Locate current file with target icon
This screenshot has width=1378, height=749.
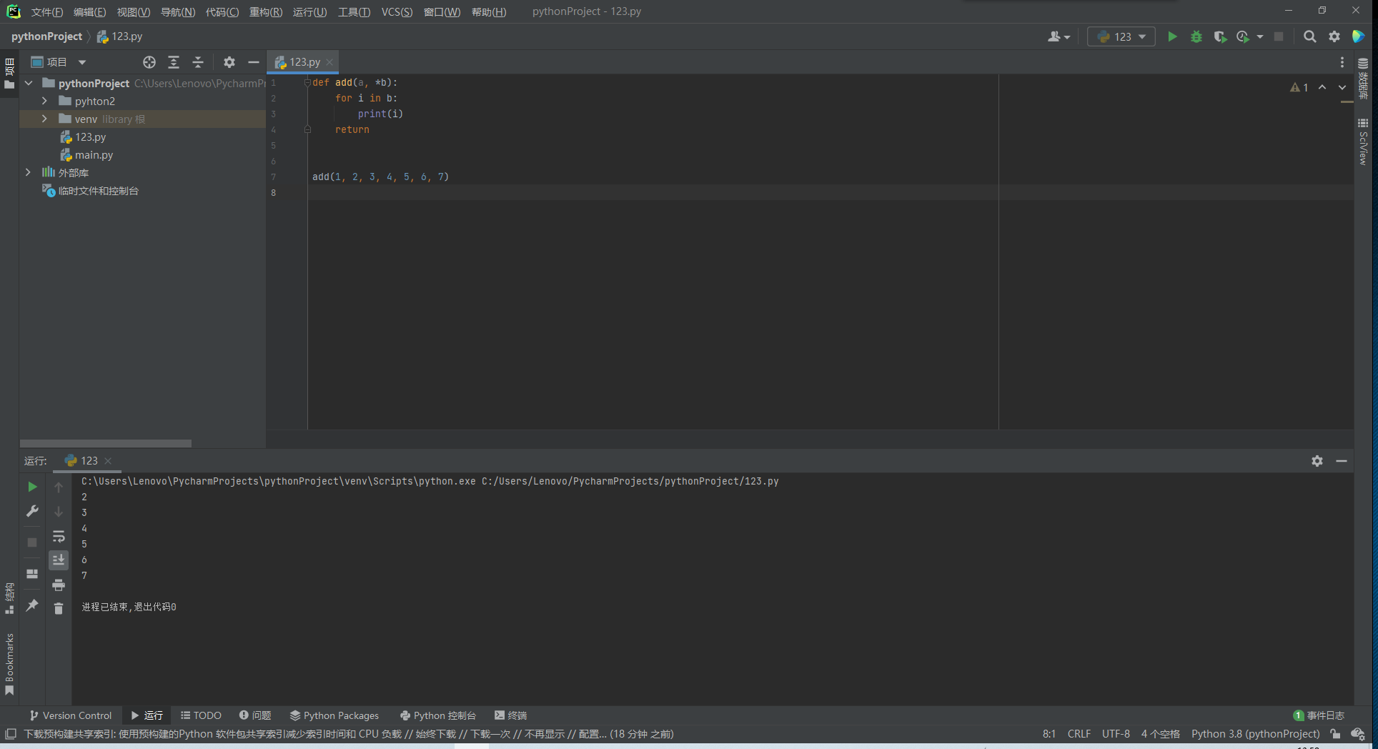(x=149, y=62)
